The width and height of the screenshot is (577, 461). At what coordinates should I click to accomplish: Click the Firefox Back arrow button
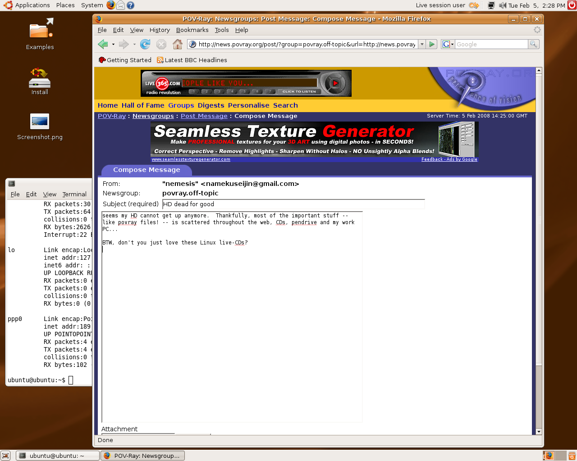103,44
